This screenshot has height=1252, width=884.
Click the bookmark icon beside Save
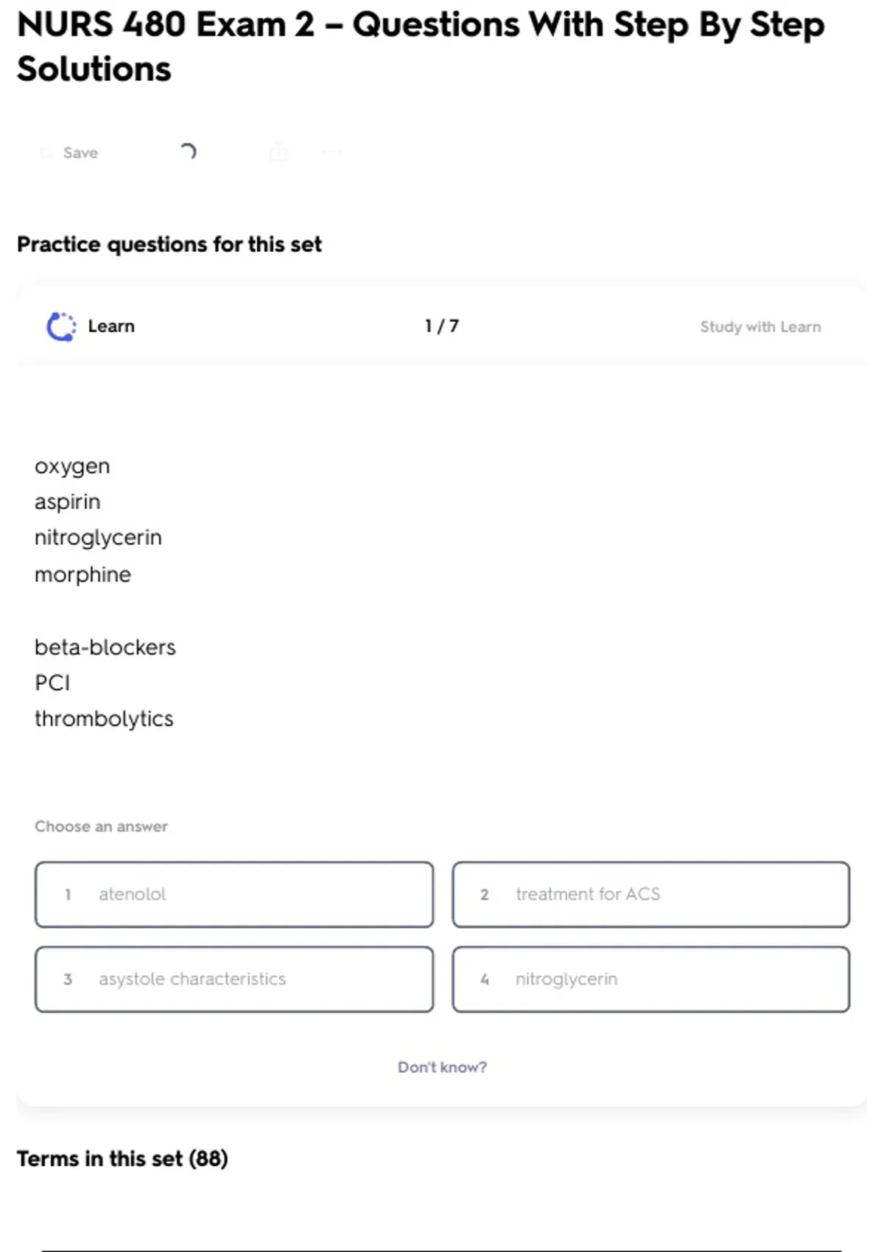(46, 152)
